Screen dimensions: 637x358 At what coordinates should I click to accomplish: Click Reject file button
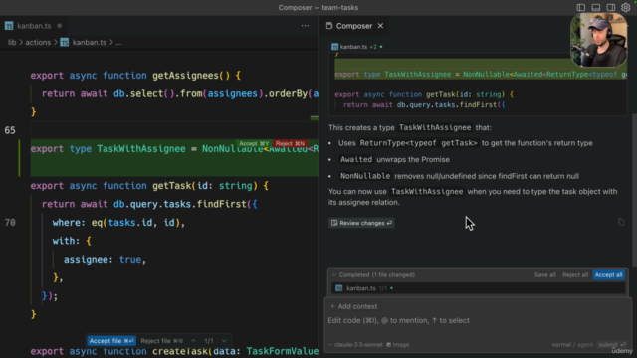tap(161, 341)
